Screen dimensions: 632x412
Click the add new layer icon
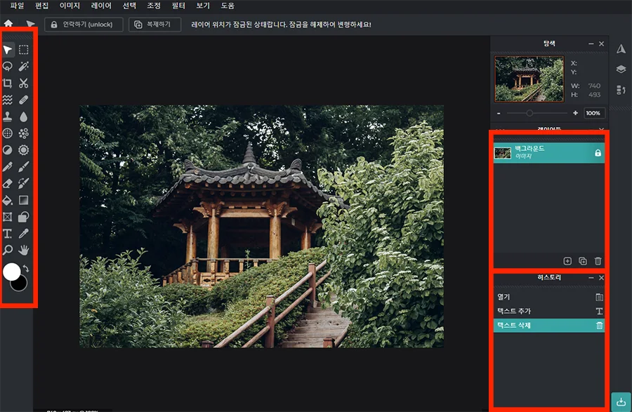[x=567, y=260]
